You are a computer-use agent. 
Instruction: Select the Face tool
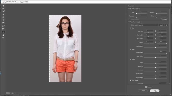[3, 32]
